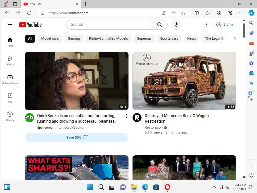Select the Supercar chip

[144, 38]
